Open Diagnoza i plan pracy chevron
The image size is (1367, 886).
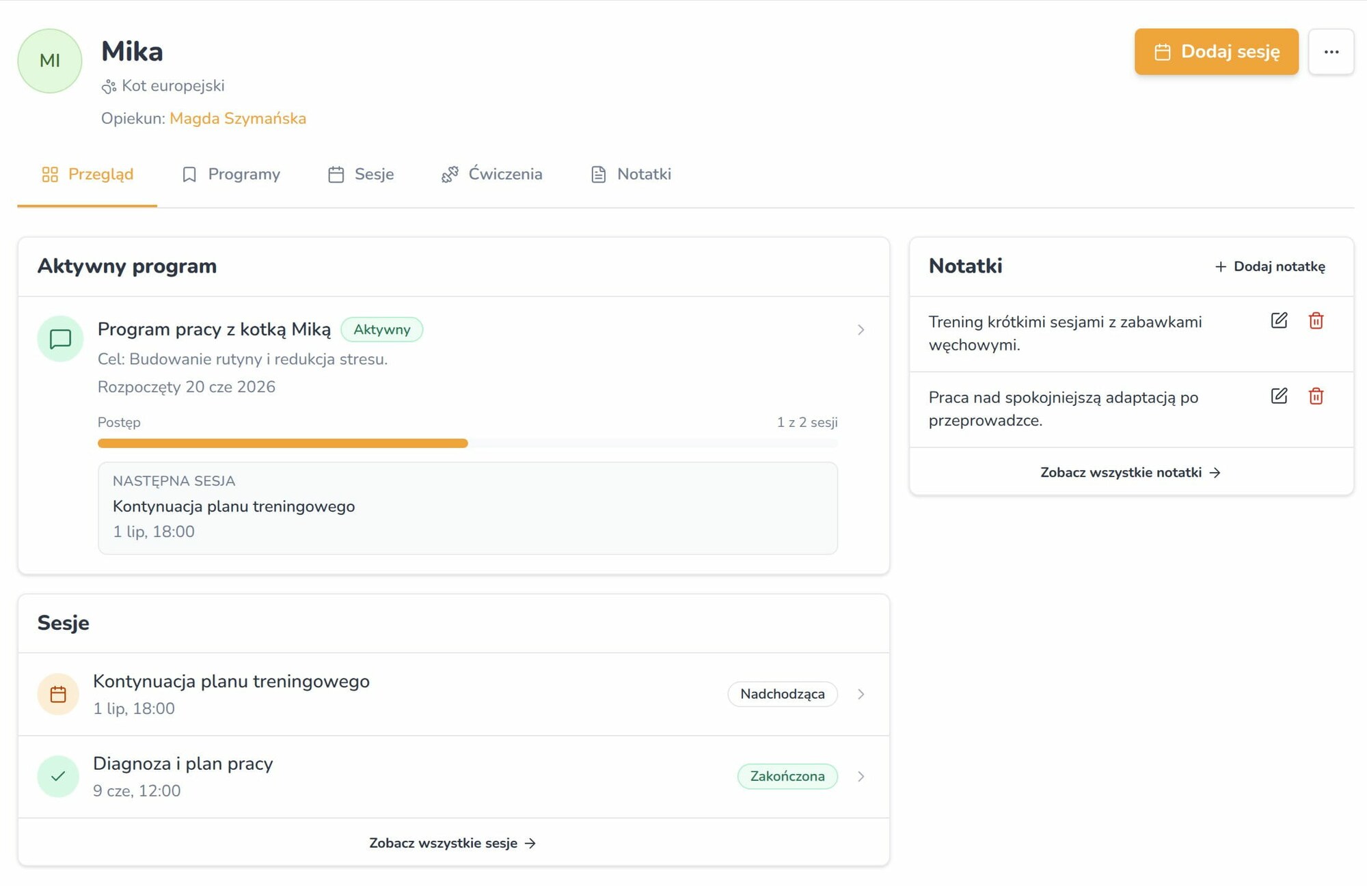pos(861,776)
